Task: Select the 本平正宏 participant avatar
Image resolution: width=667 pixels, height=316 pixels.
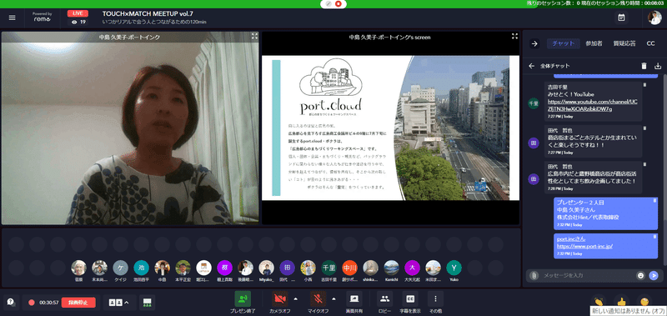Action: tap(183, 268)
